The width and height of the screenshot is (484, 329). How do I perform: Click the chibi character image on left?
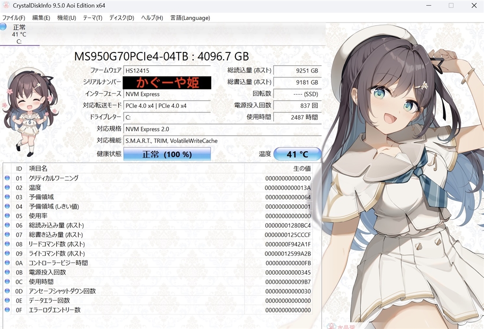pyautogui.click(x=30, y=112)
